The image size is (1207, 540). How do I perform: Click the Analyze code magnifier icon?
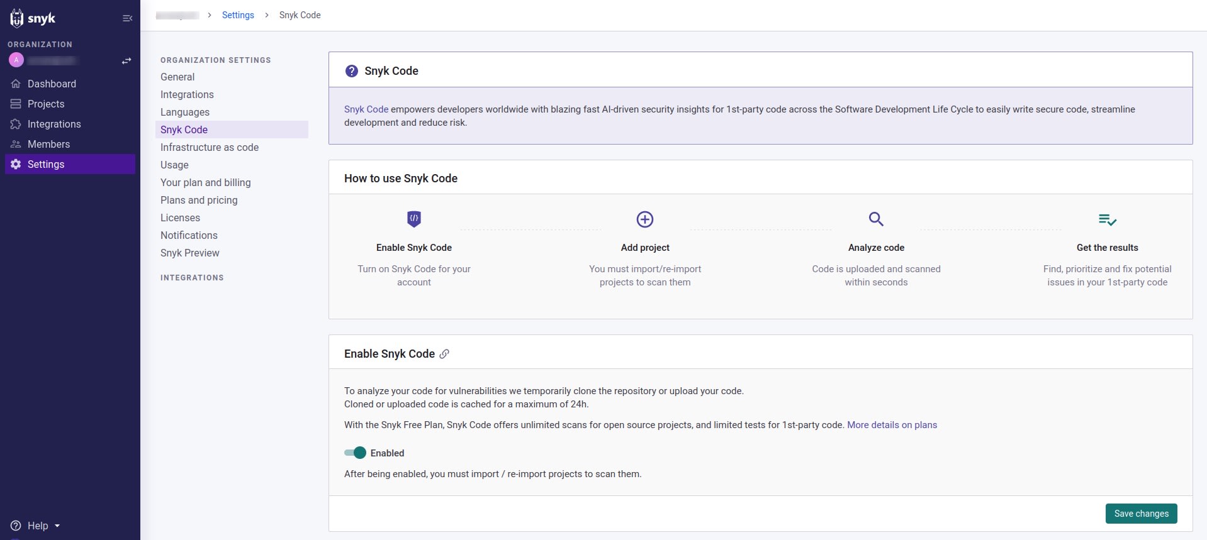click(876, 219)
